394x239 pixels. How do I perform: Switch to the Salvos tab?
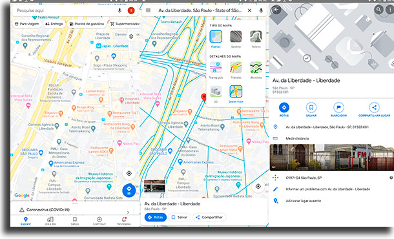coord(75,221)
